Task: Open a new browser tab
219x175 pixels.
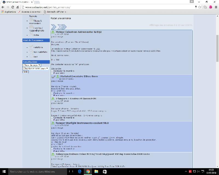Action: [37, 2]
